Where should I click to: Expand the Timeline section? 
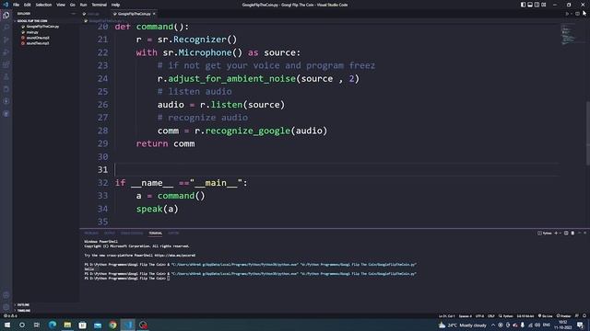[x=23, y=311]
